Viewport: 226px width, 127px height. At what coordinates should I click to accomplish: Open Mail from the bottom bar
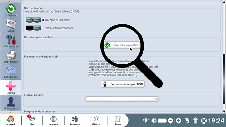[x=32, y=120]
